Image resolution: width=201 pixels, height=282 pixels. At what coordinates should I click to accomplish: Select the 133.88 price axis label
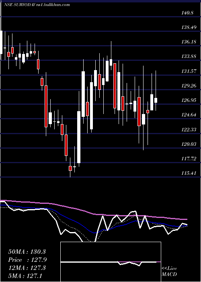tap(189, 56)
